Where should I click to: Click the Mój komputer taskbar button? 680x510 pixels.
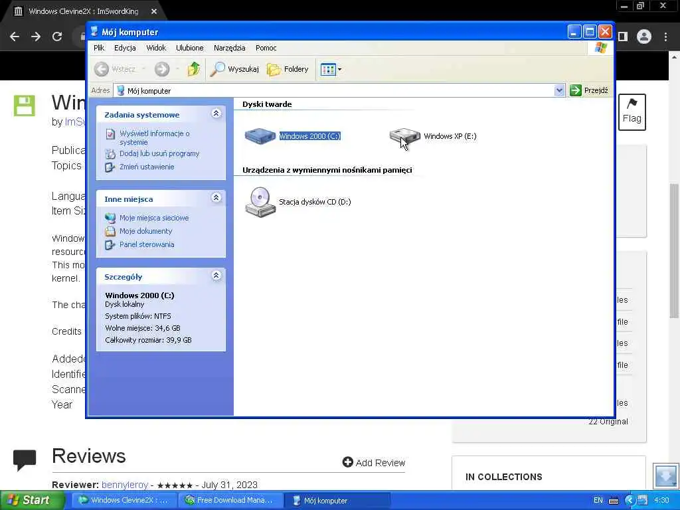(x=337, y=500)
